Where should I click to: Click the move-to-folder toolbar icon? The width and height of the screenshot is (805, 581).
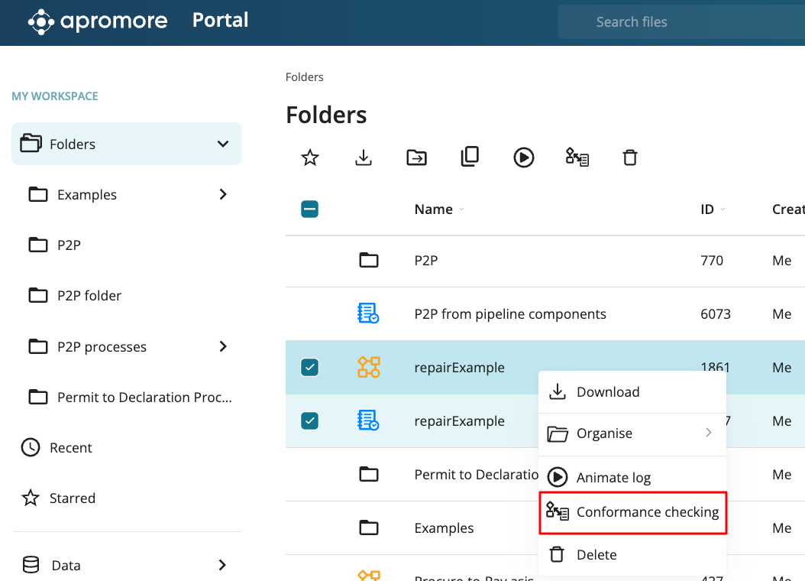tap(416, 157)
